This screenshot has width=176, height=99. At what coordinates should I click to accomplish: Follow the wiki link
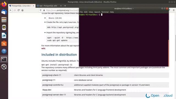tap(43, 48)
